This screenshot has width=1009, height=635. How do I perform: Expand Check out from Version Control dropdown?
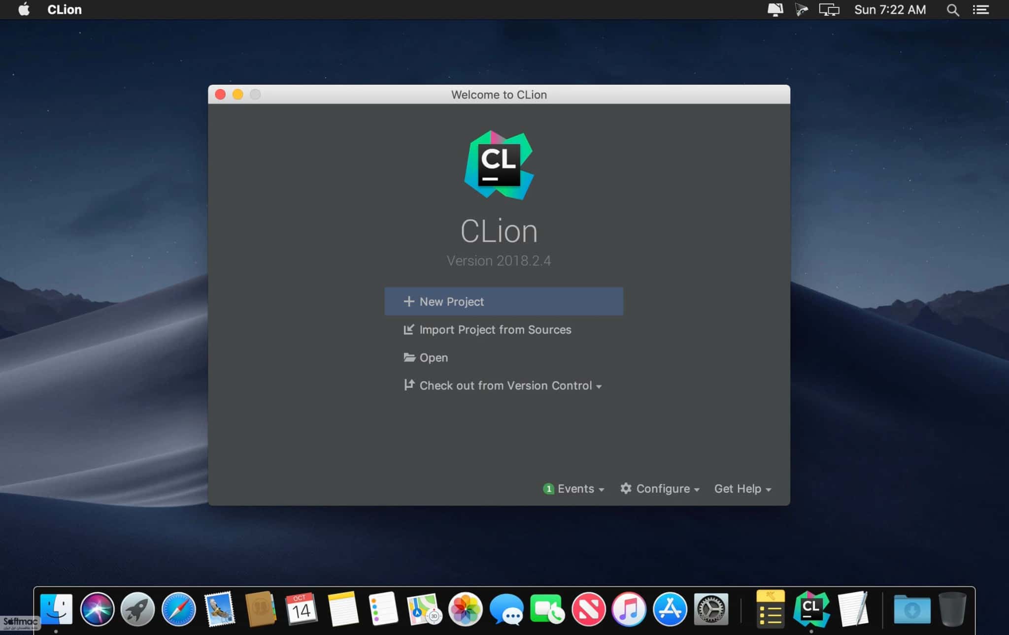[503, 385]
